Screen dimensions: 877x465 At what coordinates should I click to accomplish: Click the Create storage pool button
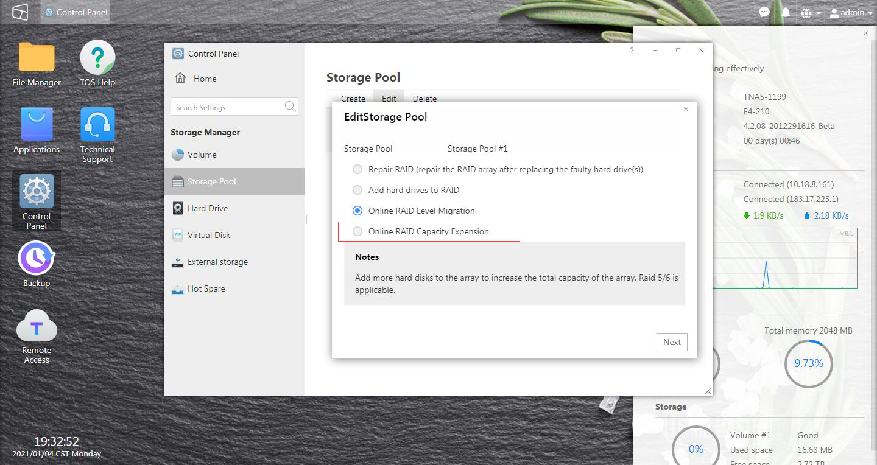[x=353, y=98]
